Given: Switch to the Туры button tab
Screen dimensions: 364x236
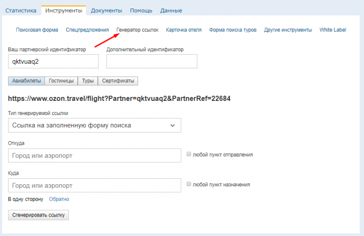Looking at the screenshot, I should pyautogui.click(x=88, y=81).
